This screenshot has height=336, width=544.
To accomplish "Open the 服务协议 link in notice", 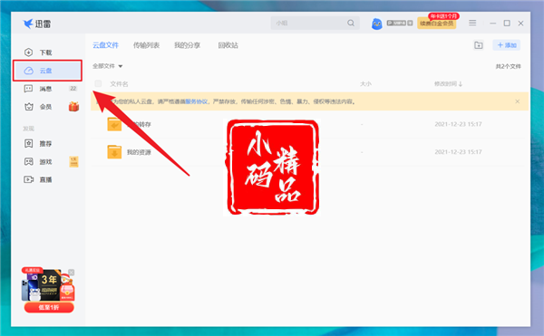I will coord(197,101).
